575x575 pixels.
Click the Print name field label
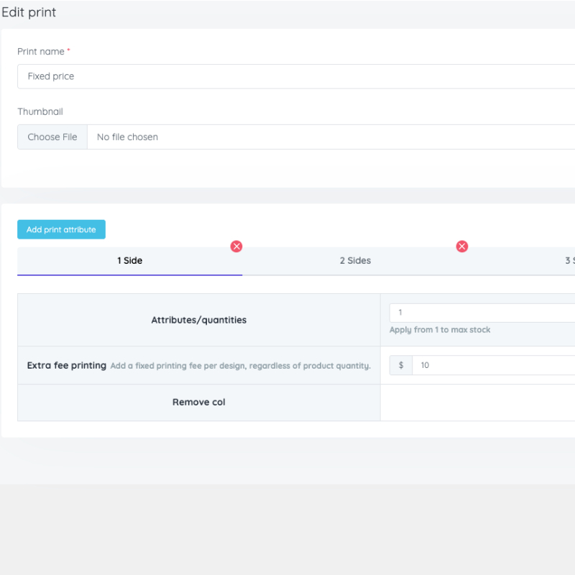(41, 52)
